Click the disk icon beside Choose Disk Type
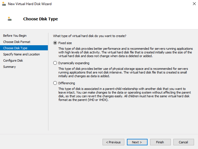Image resolution: width=198 pixels, height=149 pixels. pyautogui.click(x=10, y=19)
